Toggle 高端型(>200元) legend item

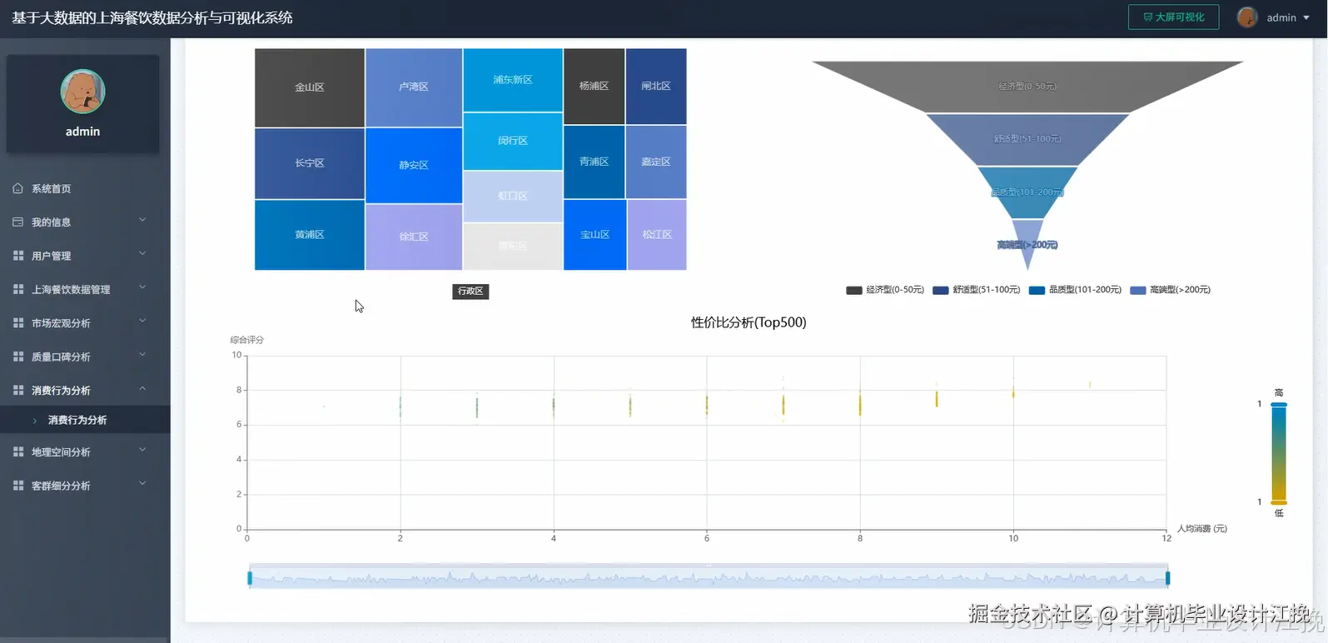1170,290
